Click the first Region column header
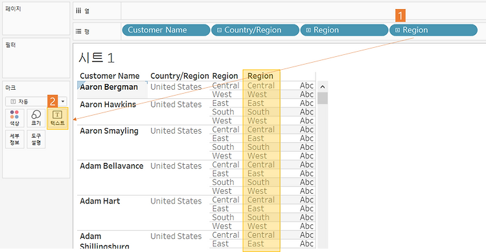Screen dimensions: 486x252 [225, 76]
